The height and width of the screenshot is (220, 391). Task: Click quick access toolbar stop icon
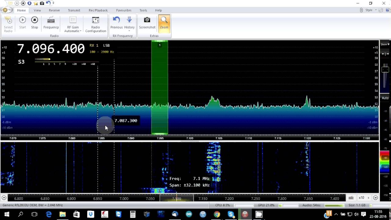click(23, 3)
